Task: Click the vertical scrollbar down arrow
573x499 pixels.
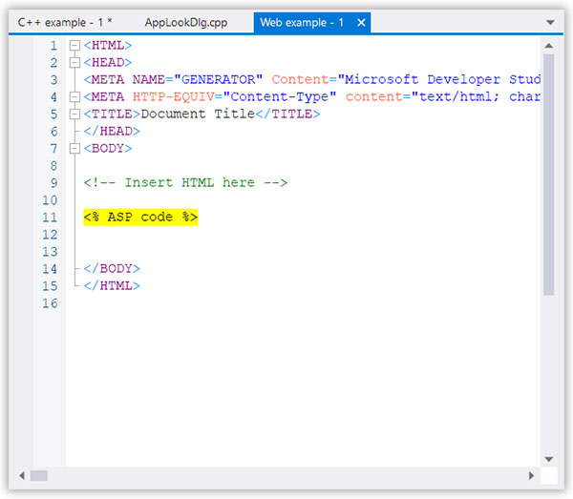Action: coord(548,458)
